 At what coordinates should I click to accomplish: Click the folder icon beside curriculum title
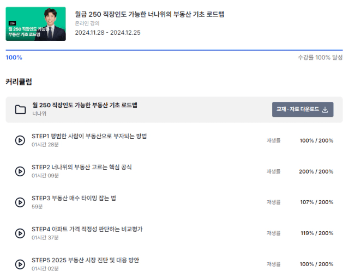(x=20, y=109)
